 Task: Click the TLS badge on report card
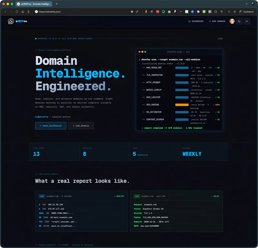tap(137, 196)
